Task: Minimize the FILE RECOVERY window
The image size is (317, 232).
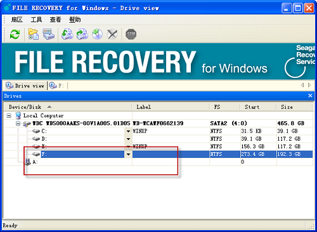Action: pyautogui.click(x=287, y=8)
